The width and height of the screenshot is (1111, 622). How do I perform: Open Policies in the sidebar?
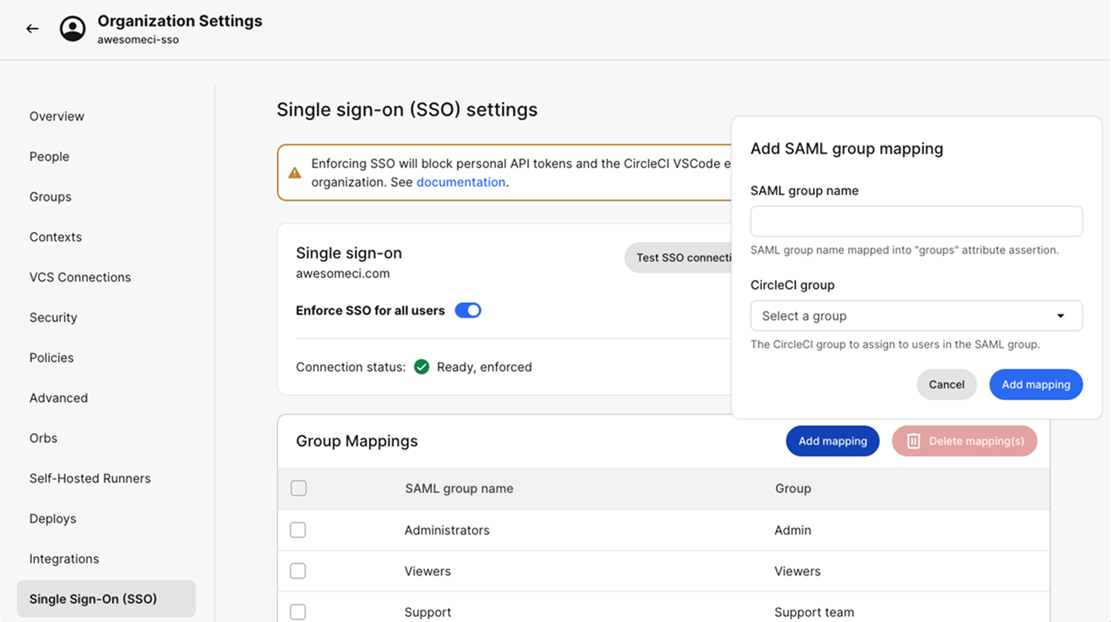point(52,357)
